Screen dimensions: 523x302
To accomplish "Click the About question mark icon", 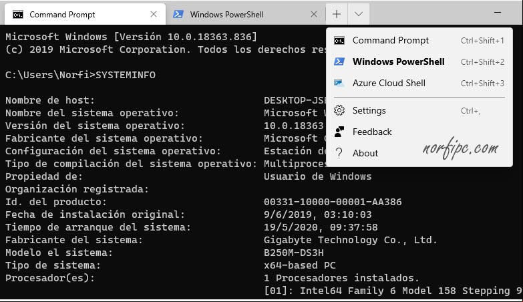I will pyautogui.click(x=339, y=153).
